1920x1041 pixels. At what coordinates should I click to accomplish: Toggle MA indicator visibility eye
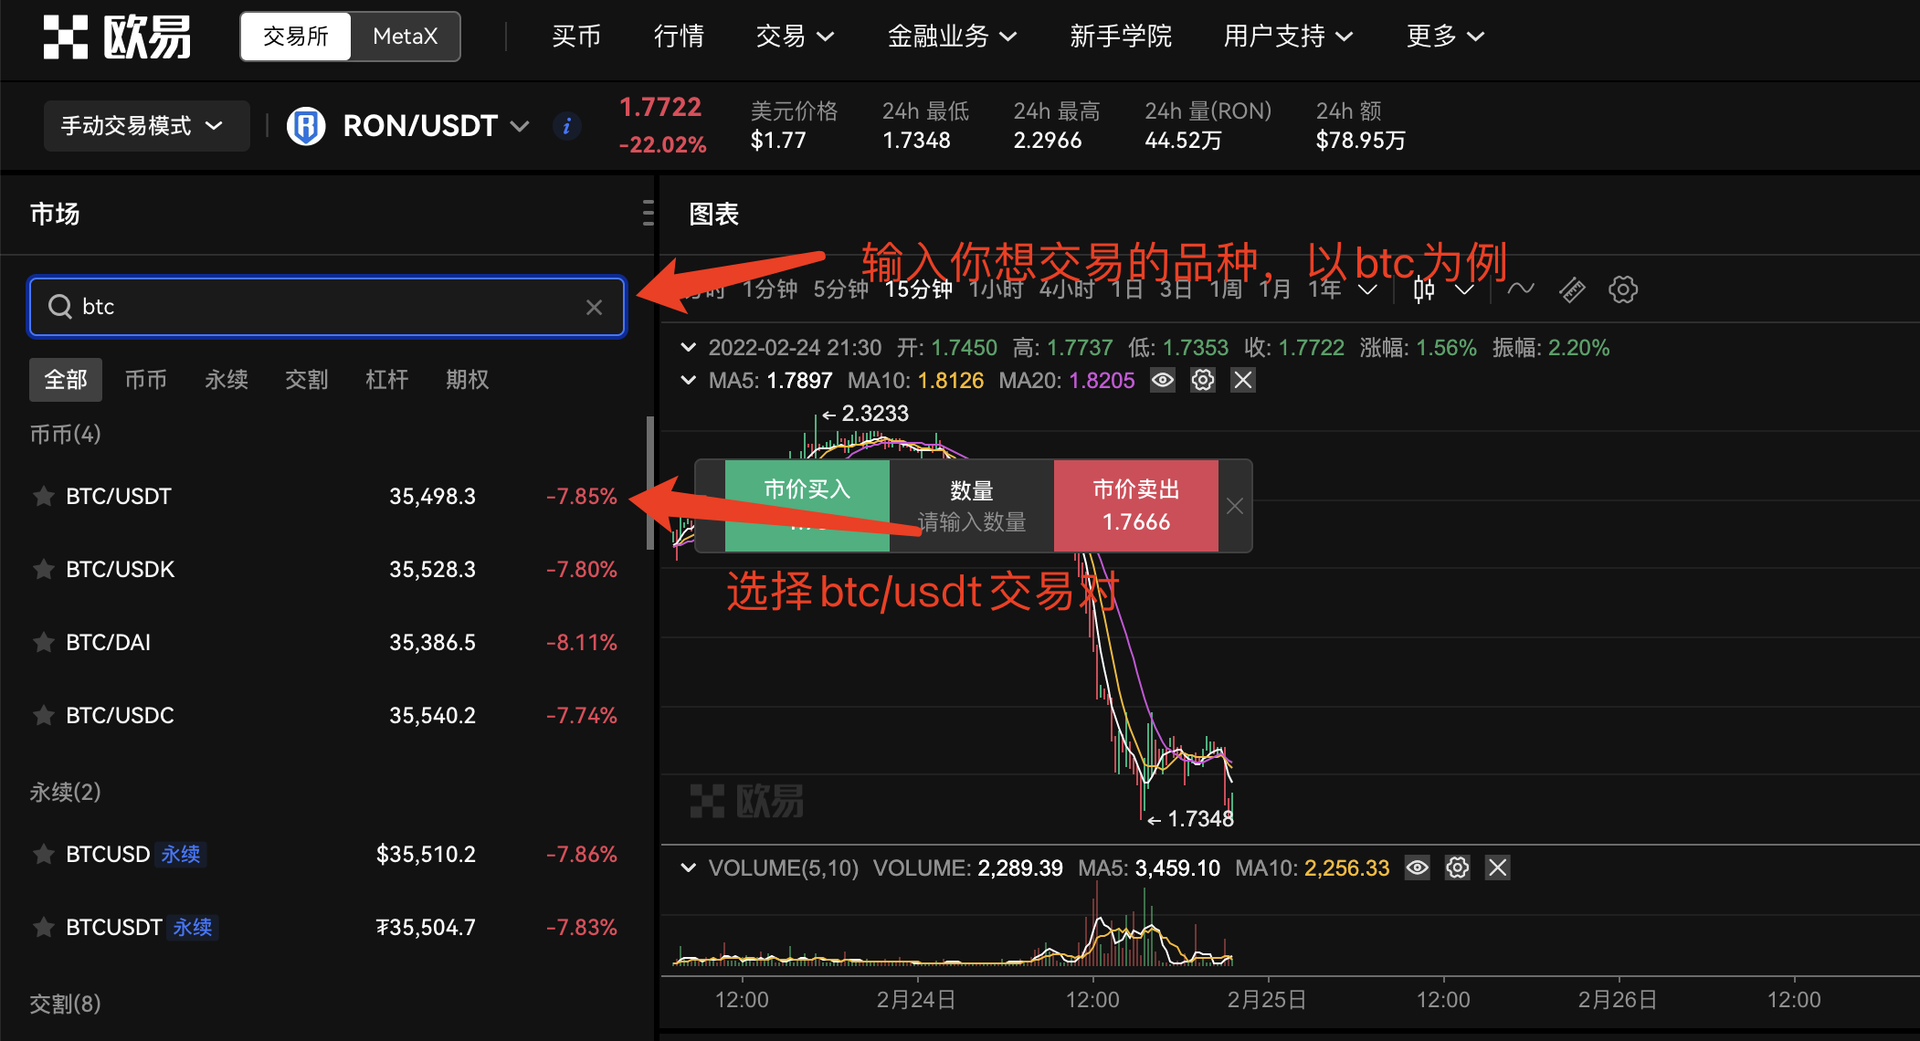[1163, 380]
